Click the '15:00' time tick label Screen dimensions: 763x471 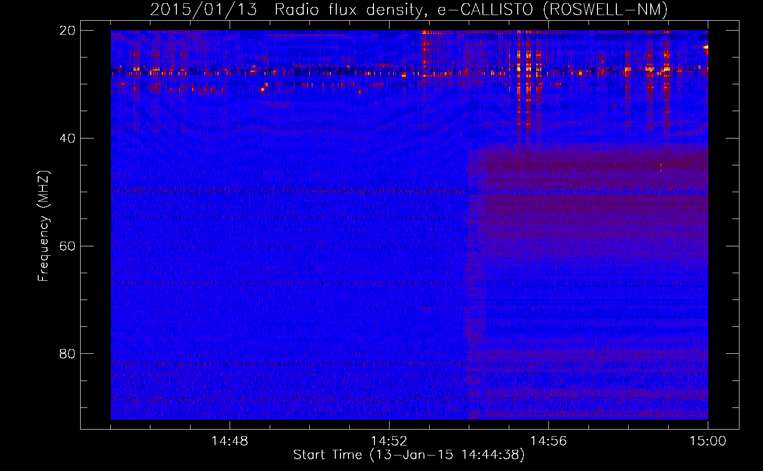(x=708, y=441)
